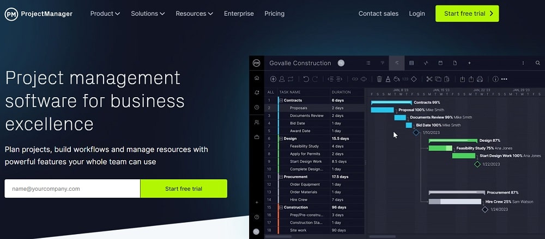Click the diamond milestone toolbar icon

414,79
